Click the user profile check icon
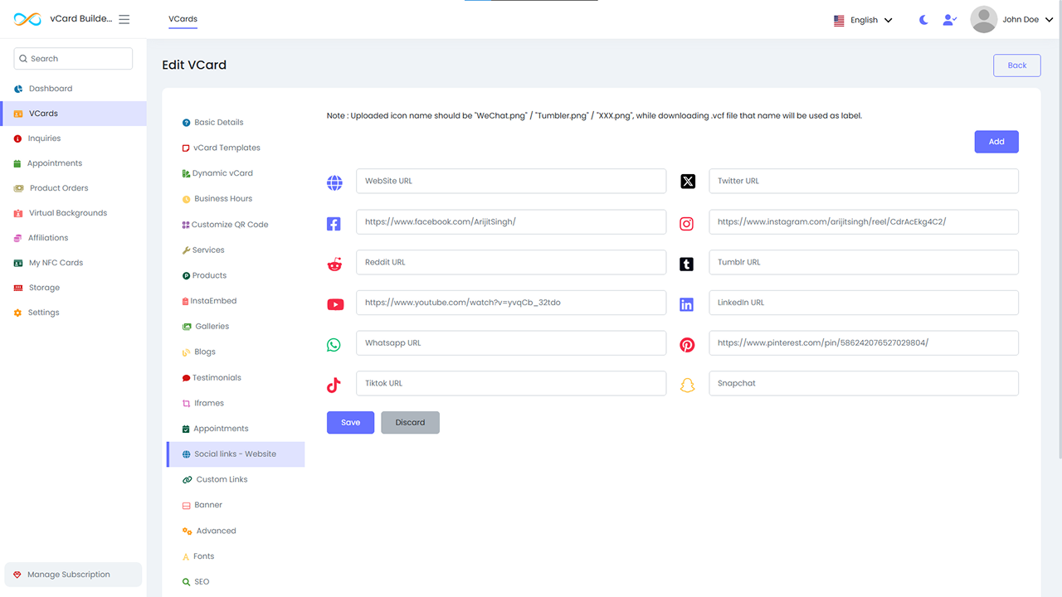Screen dimensions: 1062x597 pos(950,20)
